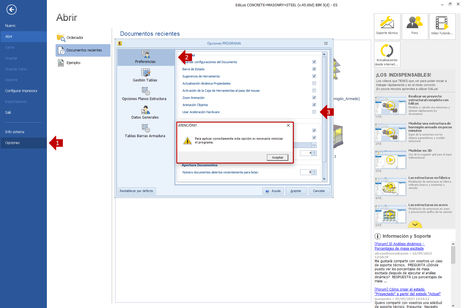Select Configurar impresora menu item
Viewport: 461px width, 308px height.
coord(23,91)
